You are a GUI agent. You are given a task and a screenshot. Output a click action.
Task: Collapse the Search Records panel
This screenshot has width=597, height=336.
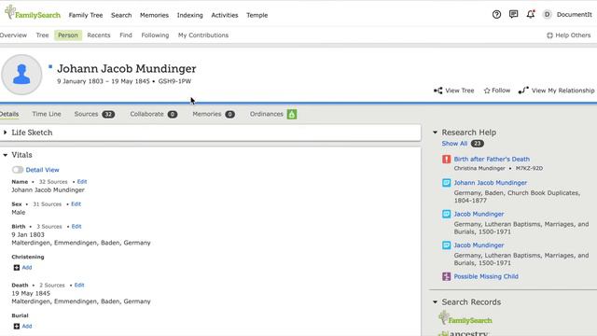436,302
